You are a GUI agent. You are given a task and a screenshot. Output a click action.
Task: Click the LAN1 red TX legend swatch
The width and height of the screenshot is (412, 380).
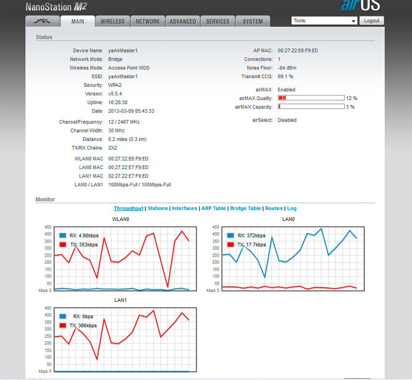coord(63,326)
